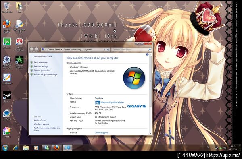Click the Gygabyte manufacturer value
The height and width of the screenshot is (159, 242).
99,98
